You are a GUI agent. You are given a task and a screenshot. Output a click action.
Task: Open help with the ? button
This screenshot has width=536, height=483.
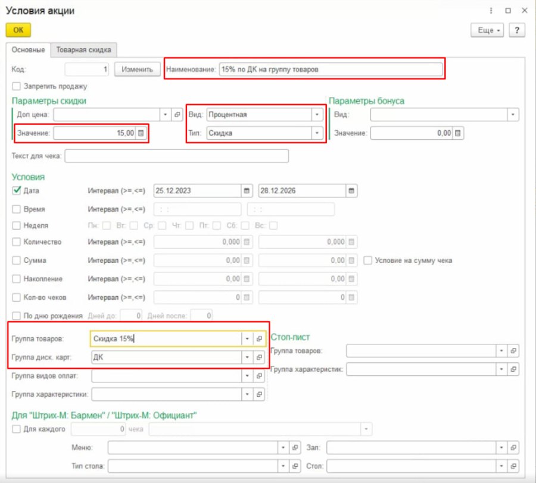(517, 30)
